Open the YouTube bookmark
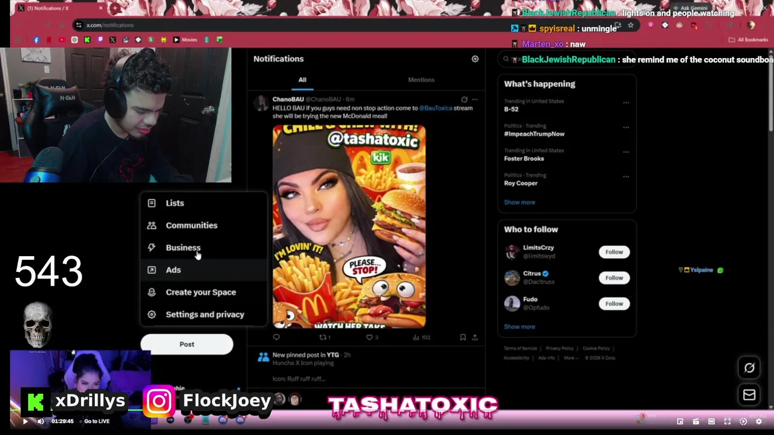Image resolution: width=774 pixels, height=435 pixels. [62, 40]
